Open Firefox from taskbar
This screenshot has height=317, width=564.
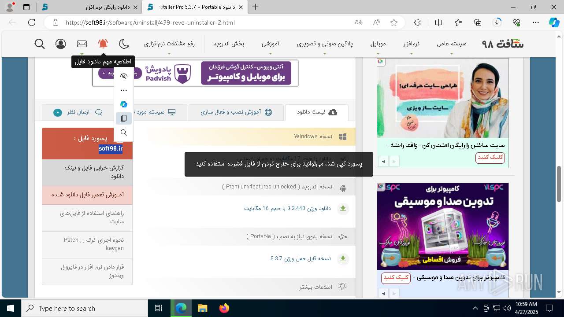point(224,308)
